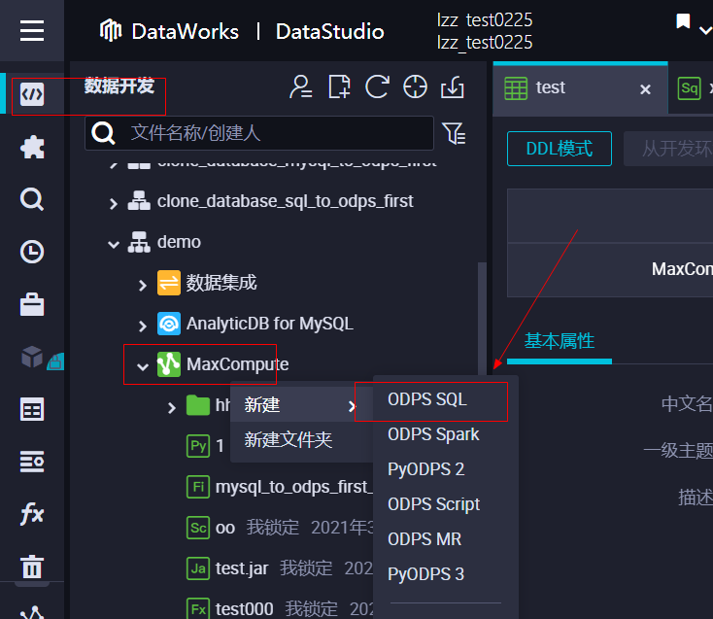
Task: Open the header dropdown arrow beside bookmark
Action: coord(705,30)
